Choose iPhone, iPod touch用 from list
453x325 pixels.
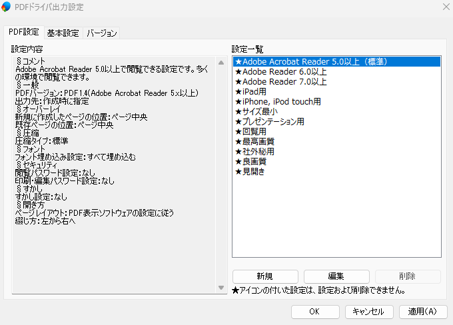click(278, 101)
